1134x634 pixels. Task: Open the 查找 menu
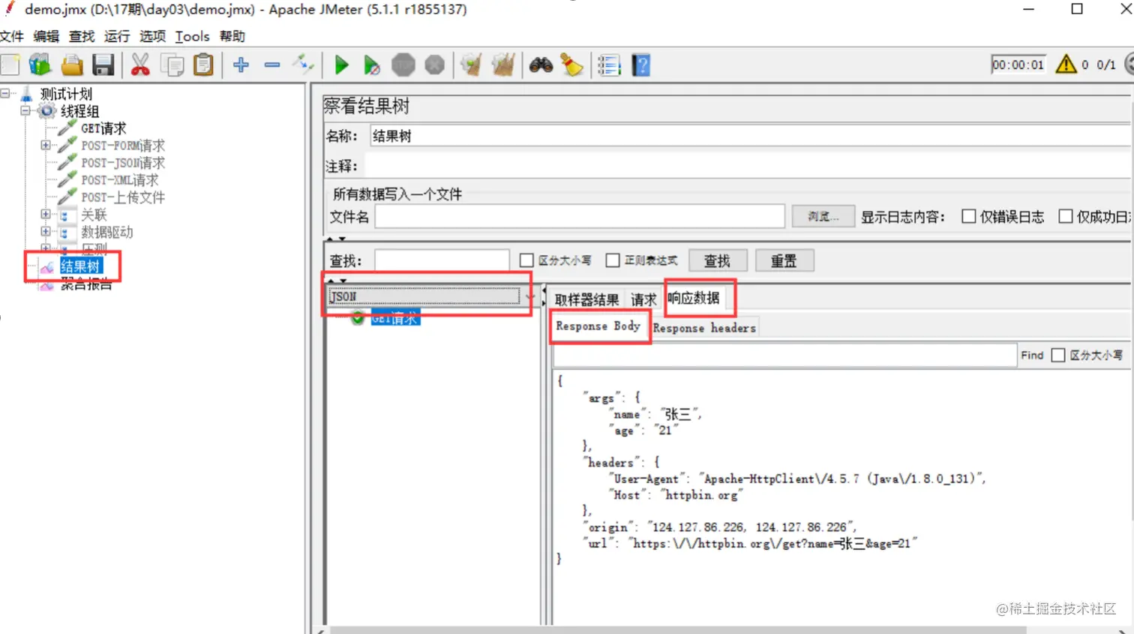click(x=82, y=36)
